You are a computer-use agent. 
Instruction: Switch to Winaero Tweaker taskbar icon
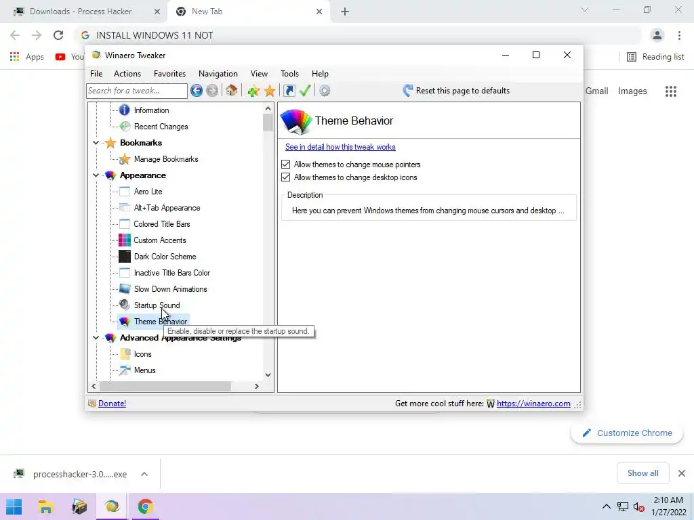(112, 506)
